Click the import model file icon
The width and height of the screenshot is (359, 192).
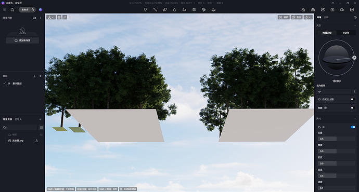(x=12, y=9)
